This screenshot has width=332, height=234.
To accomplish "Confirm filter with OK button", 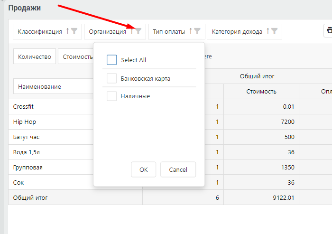I will coord(144,169).
